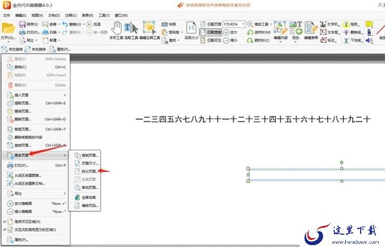Viewport: 385px width, 247px height.
Task: Expand the Scan (扫描) dropdown arrow
Action: pyautogui.click(x=60, y=32)
